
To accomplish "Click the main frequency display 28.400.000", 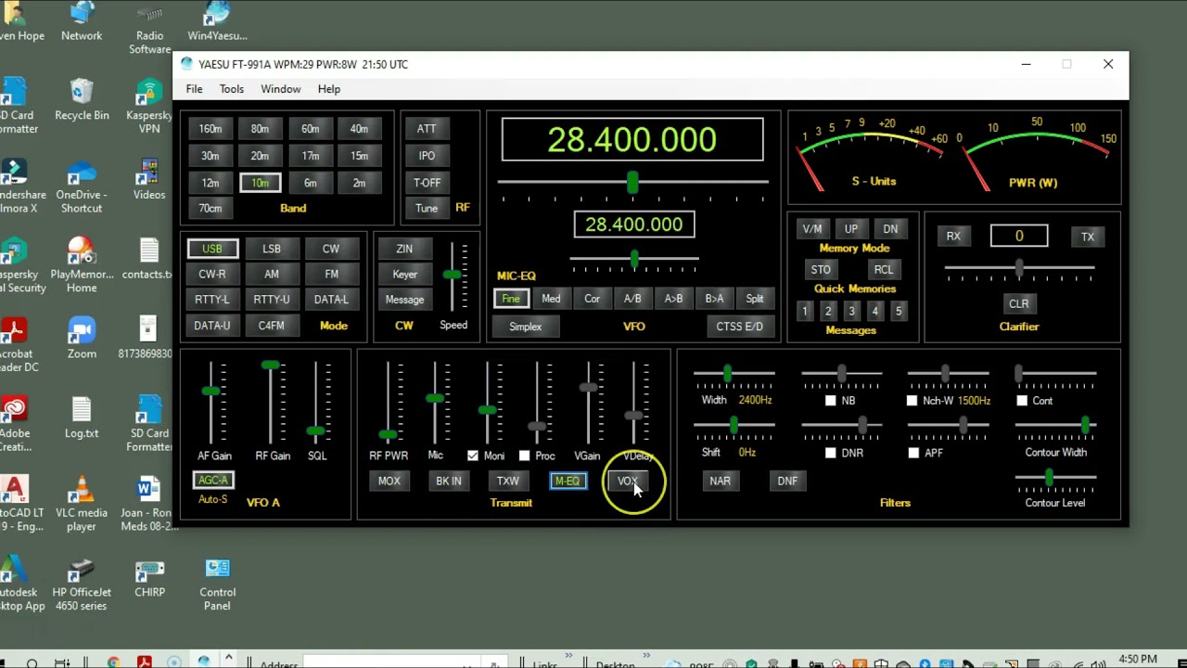I will [632, 140].
